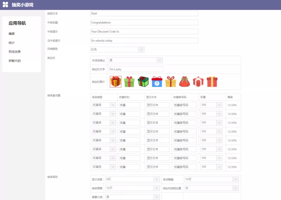Select the blue question-mark gift sidebar image
The height and width of the screenshot is (200, 281).
coord(157,82)
